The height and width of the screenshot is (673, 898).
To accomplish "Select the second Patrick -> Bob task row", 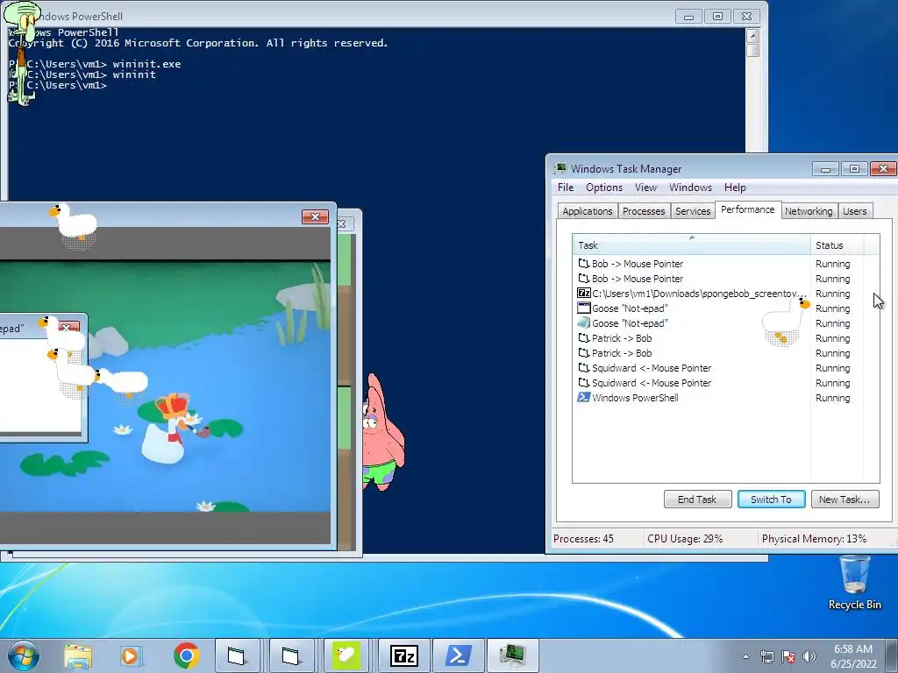I will pyautogui.click(x=725, y=352).
